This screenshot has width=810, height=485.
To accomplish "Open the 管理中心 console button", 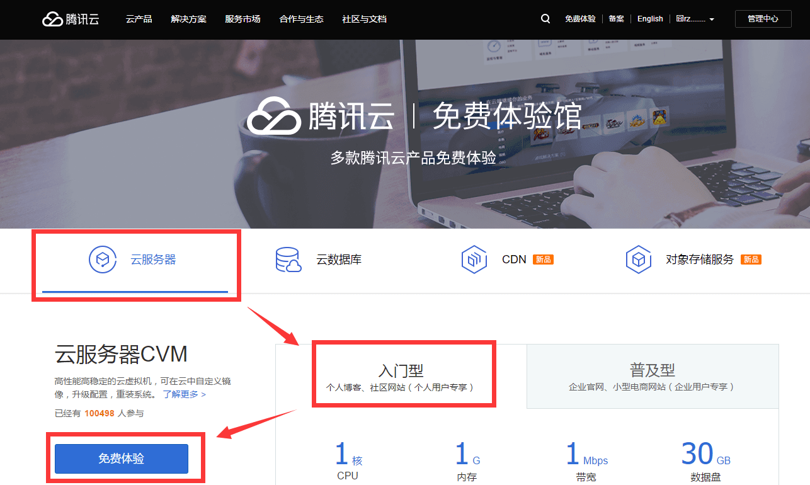I will click(x=763, y=19).
